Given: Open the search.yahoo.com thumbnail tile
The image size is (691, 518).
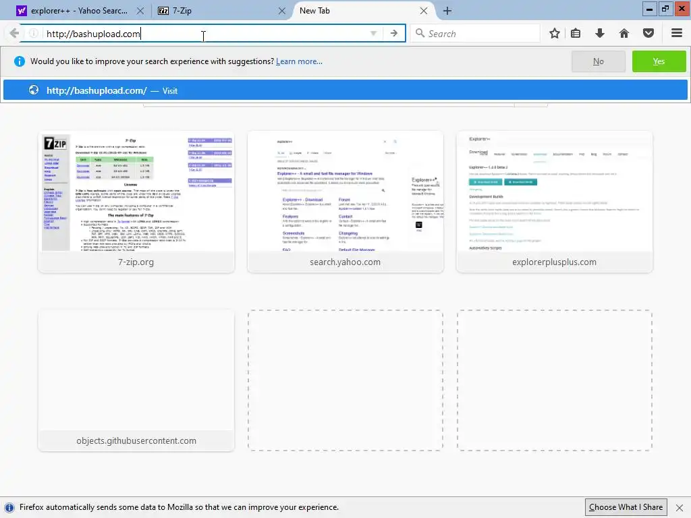Looking at the screenshot, I should pyautogui.click(x=345, y=202).
